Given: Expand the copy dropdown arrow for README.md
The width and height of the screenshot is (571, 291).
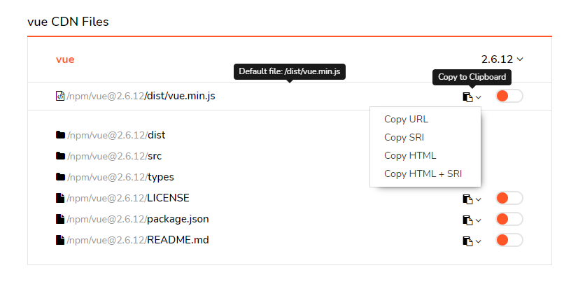Looking at the screenshot, I should [479, 241].
